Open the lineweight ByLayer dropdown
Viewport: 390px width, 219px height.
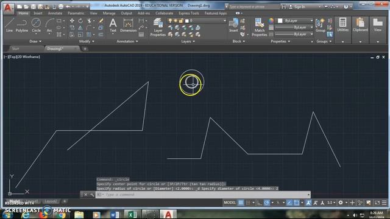[x=294, y=27]
